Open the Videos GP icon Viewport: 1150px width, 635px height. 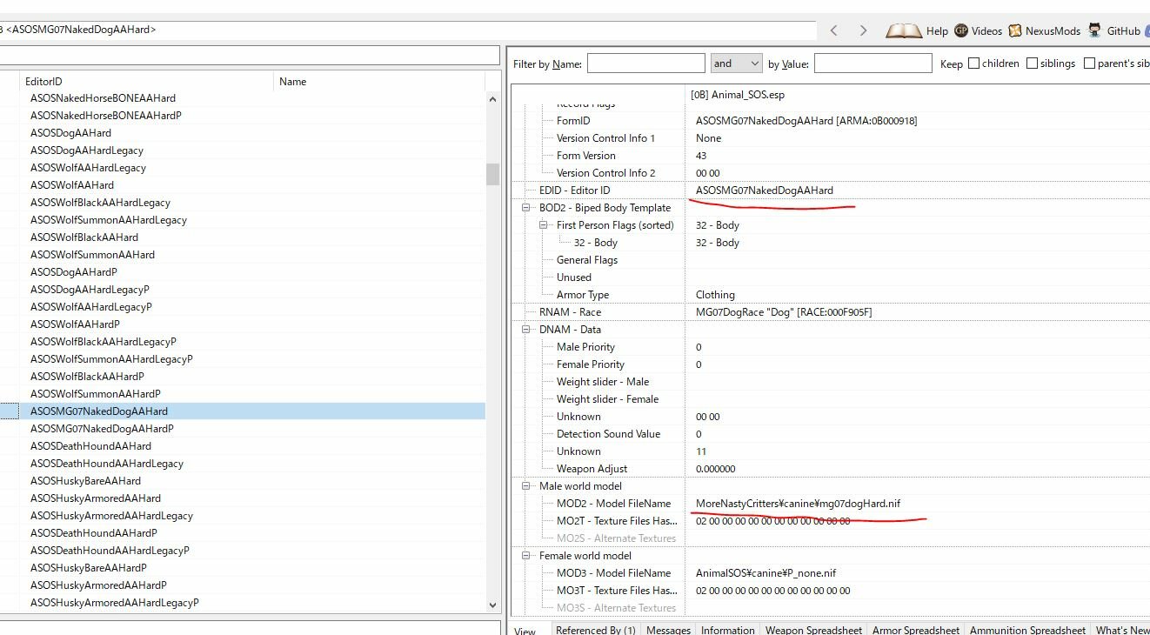pyautogui.click(x=961, y=30)
